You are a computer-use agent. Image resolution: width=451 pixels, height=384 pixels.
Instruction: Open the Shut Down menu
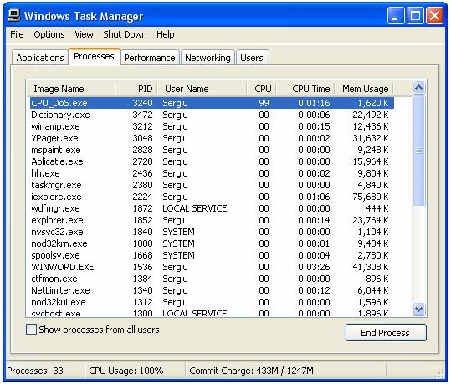[x=125, y=34]
